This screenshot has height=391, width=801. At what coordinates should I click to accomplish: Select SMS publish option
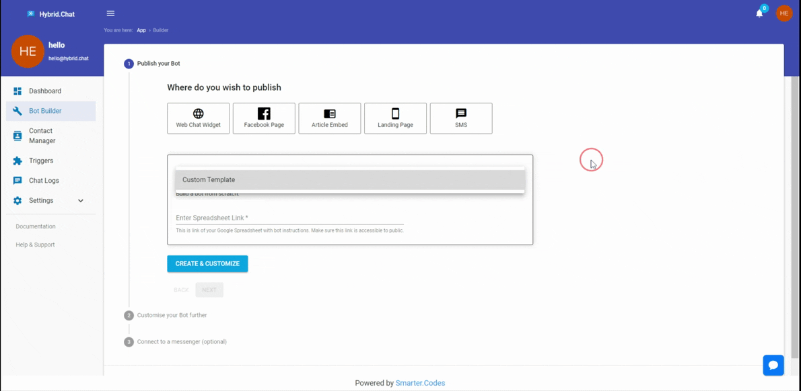[461, 118]
